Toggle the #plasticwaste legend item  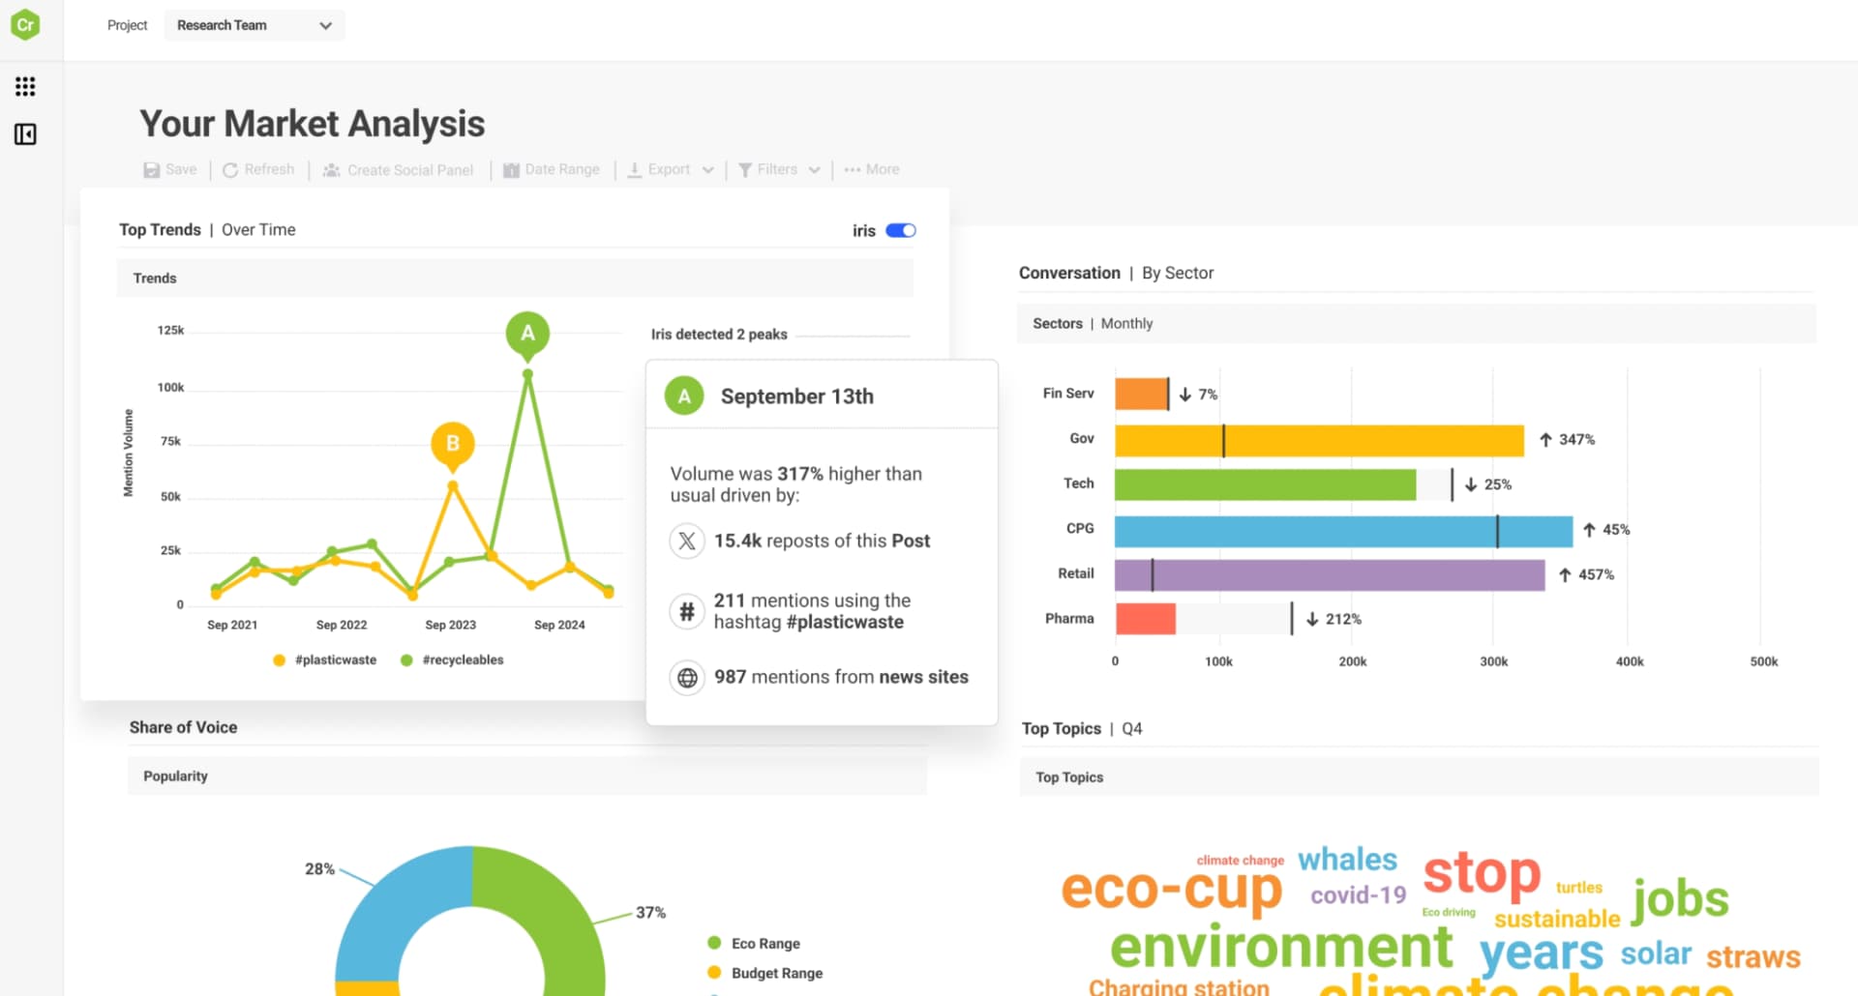click(325, 659)
